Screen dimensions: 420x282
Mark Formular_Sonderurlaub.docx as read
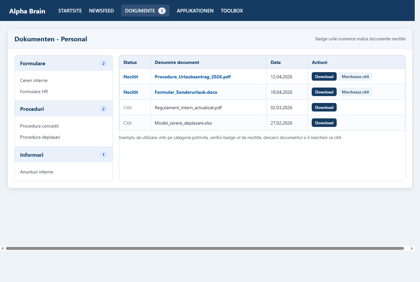click(x=355, y=92)
